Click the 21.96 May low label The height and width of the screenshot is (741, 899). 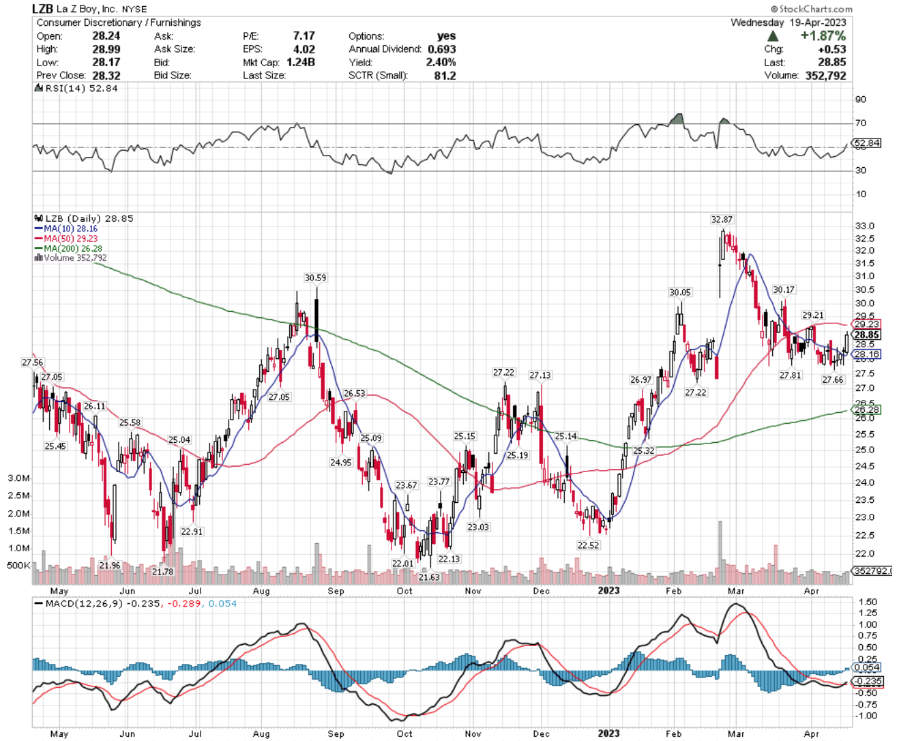(x=109, y=566)
